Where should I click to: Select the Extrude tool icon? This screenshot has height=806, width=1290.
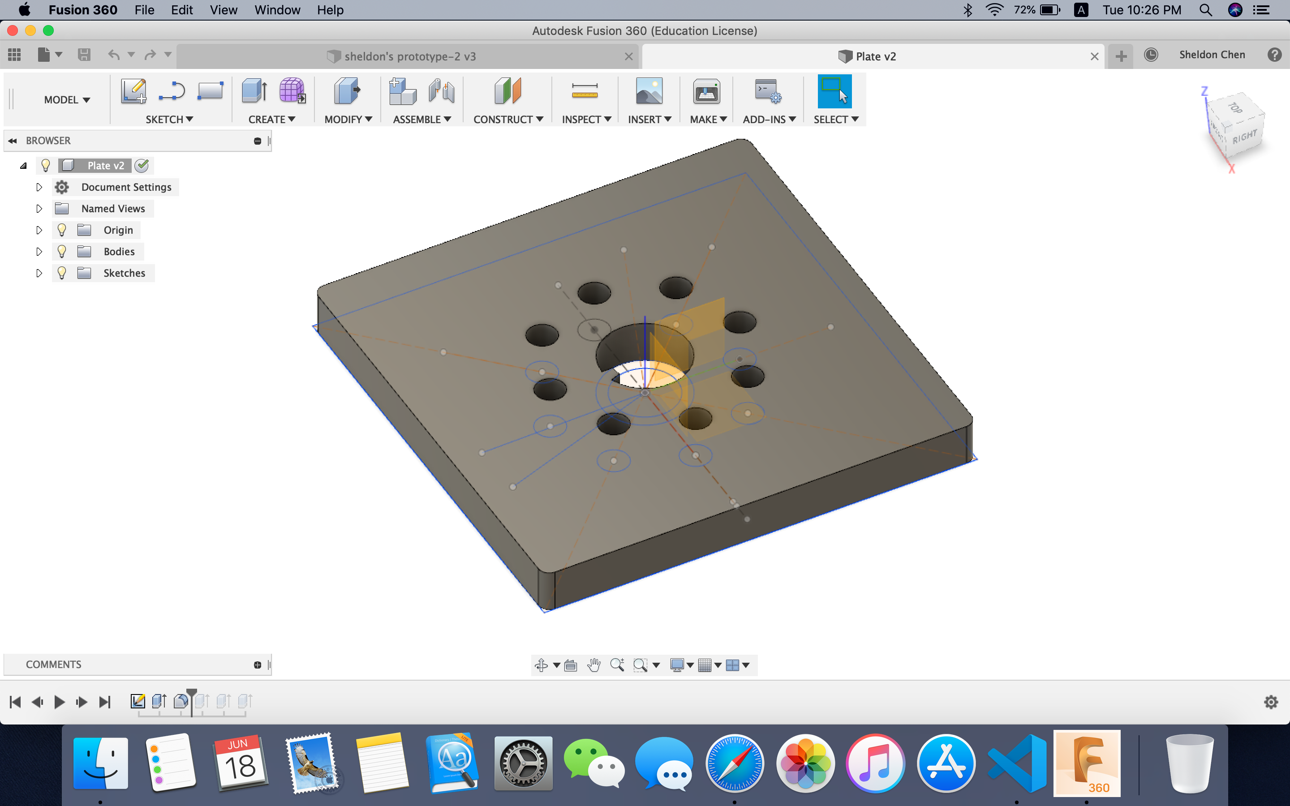[254, 91]
